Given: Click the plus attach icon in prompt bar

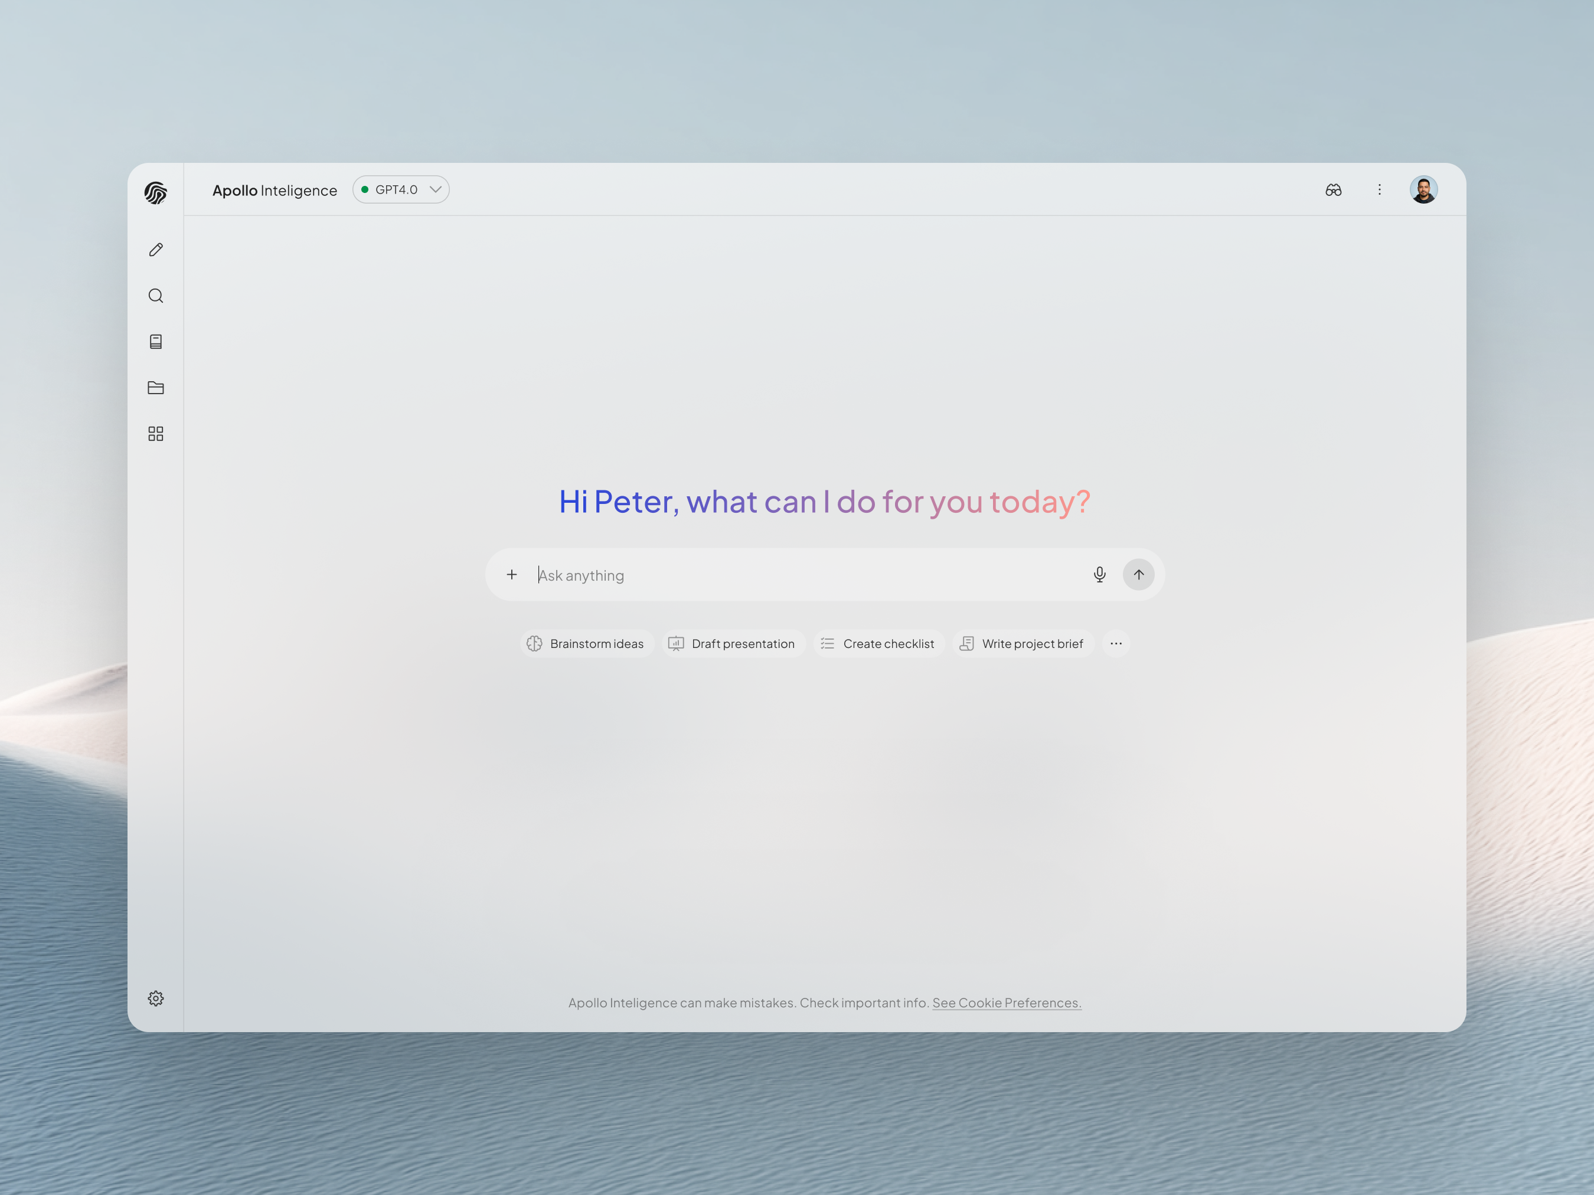Looking at the screenshot, I should [x=512, y=574].
